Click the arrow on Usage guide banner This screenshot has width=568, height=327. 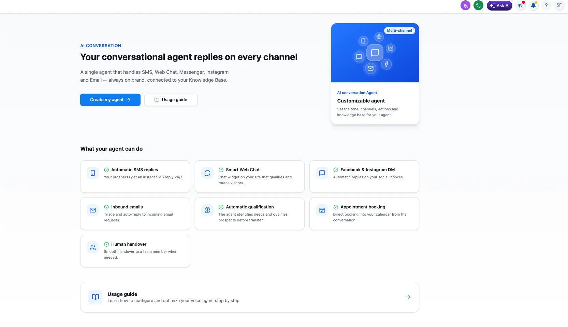(408, 297)
